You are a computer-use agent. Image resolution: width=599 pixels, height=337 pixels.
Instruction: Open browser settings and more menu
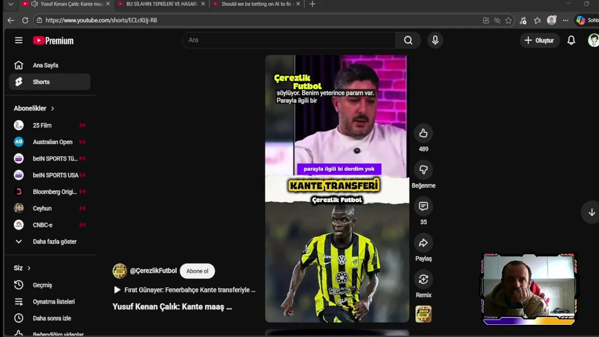point(566,21)
